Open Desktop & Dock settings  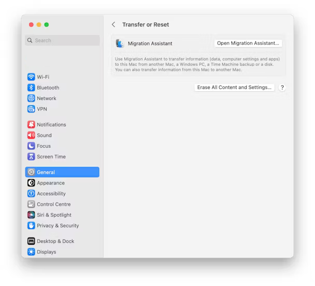(55, 241)
